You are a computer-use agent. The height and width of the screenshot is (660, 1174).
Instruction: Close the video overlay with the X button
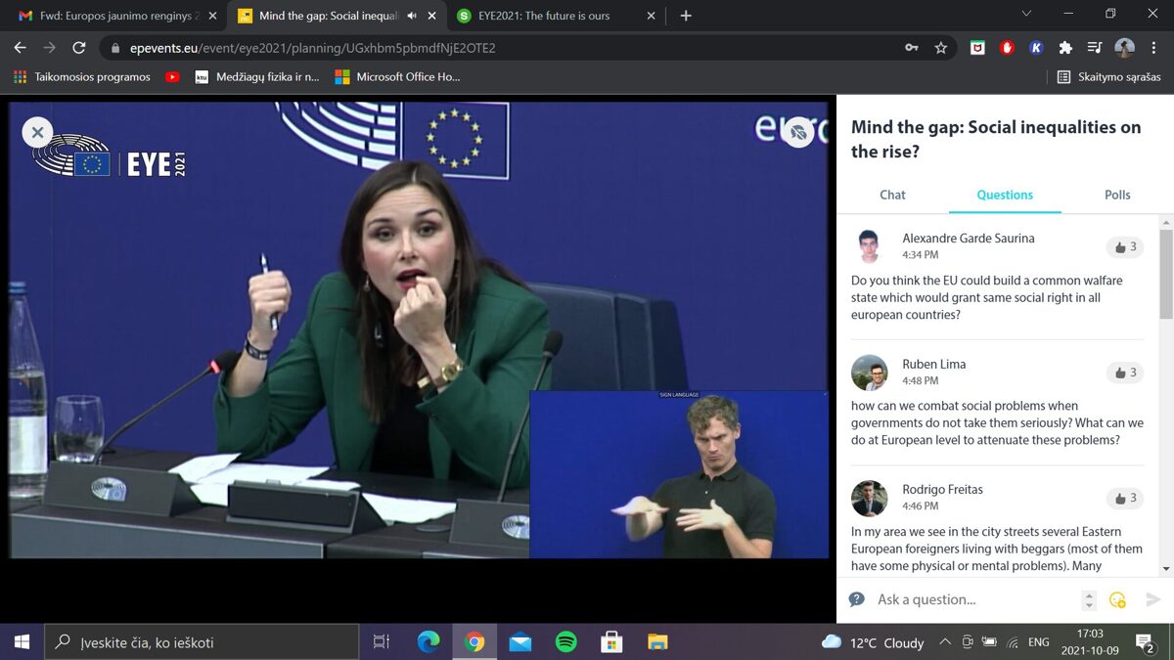37,132
